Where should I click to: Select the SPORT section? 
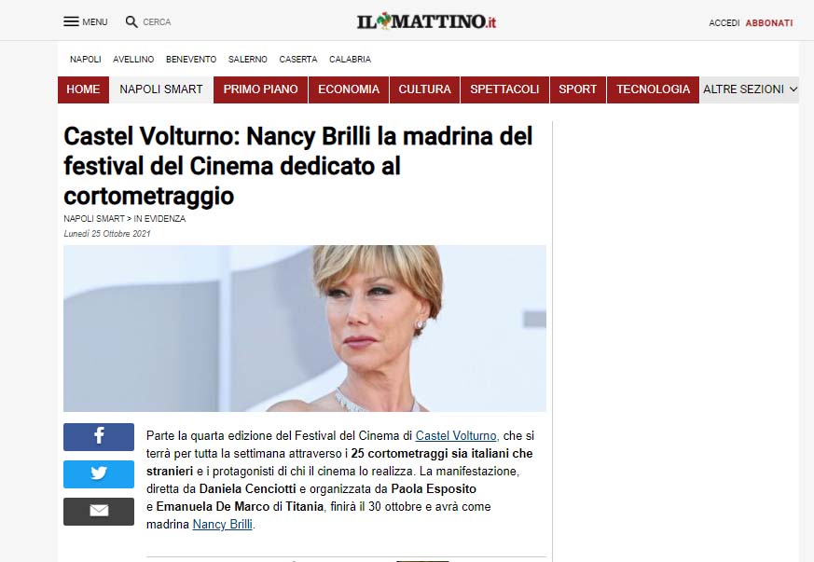(578, 89)
